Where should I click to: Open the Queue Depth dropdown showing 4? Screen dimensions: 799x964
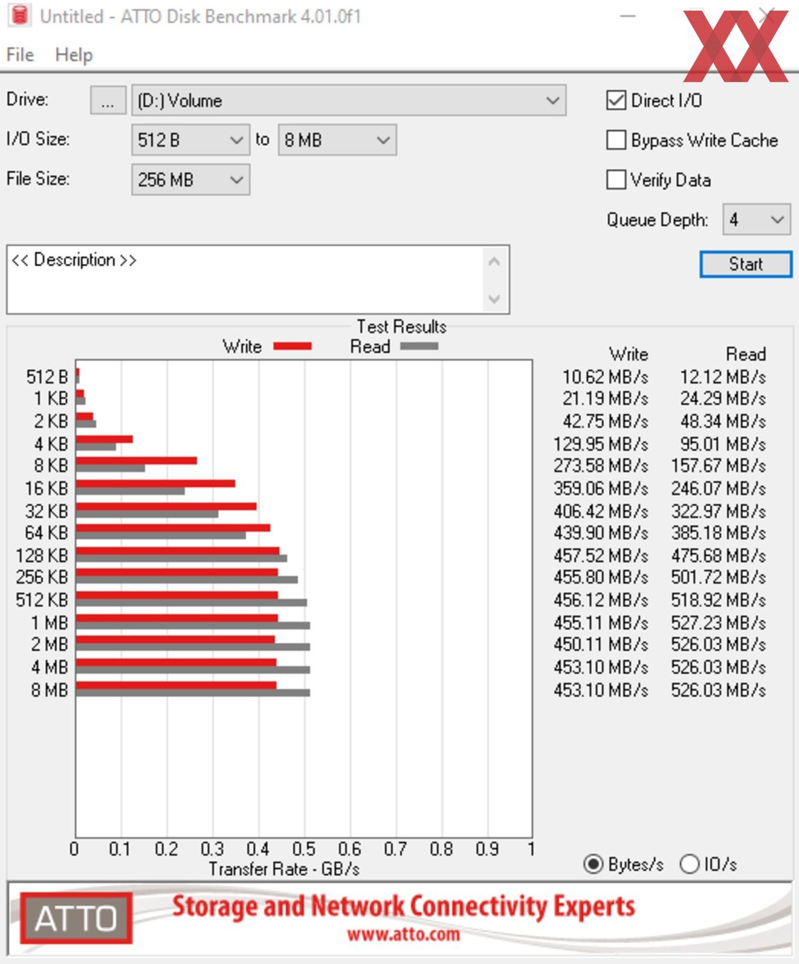tap(757, 220)
